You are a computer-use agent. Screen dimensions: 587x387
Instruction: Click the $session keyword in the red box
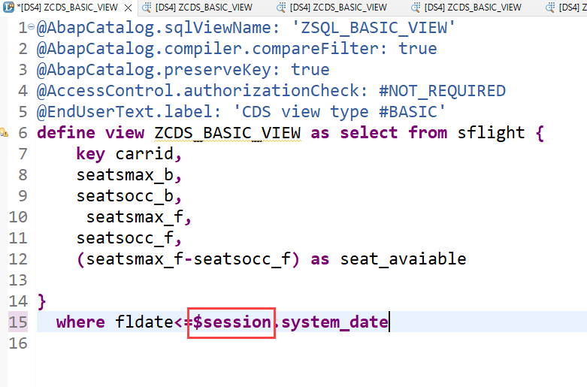[231, 322]
